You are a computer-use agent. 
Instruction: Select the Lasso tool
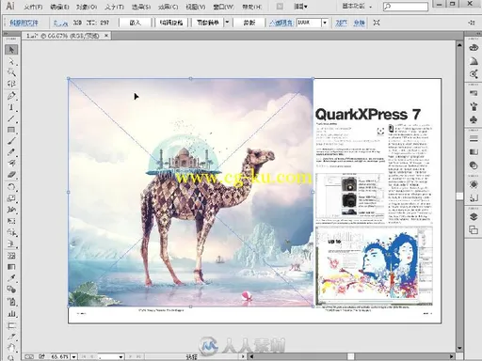tap(11, 84)
